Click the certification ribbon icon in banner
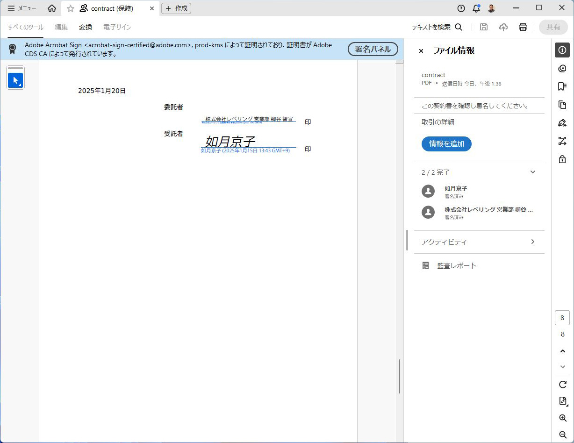The height and width of the screenshot is (443, 574). coord(13,49)
